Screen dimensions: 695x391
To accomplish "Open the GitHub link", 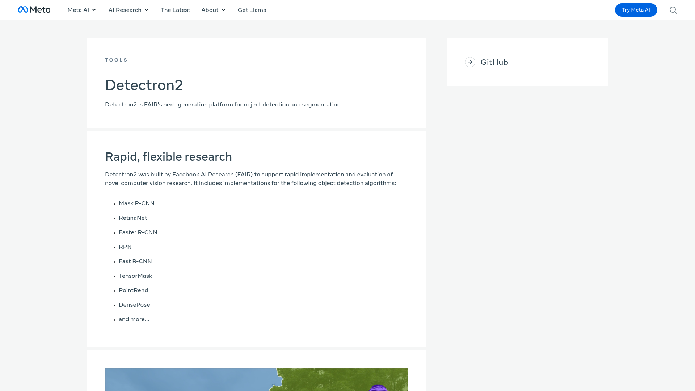I will coord(494,62).
